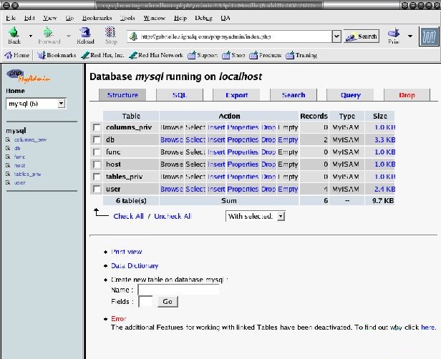Click the Go button for new table
The height and width of the screenshot is (359, 441).
(x=168, y=302)
